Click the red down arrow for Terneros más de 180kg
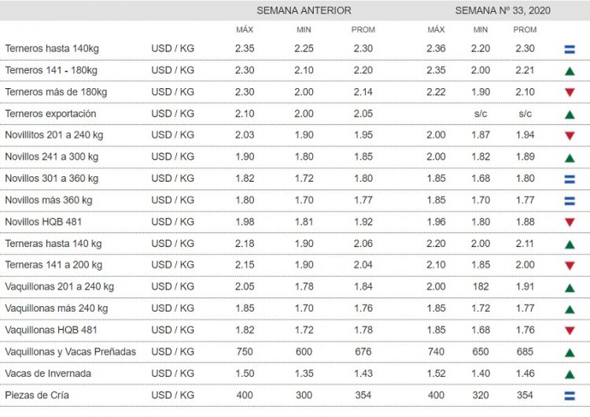The height and width of the screenshot is (417, 590). click(568, 93)
